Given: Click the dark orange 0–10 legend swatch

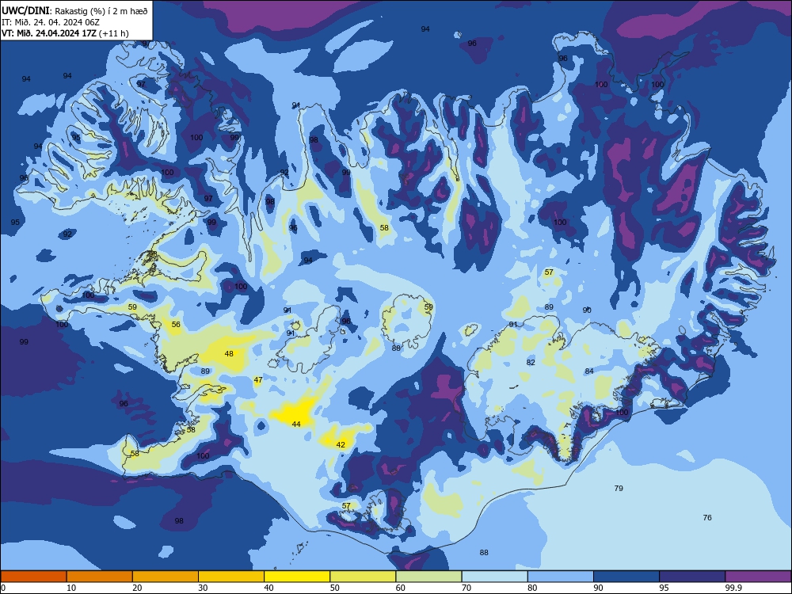Looking at the screenshot, I should click(33, 577).
